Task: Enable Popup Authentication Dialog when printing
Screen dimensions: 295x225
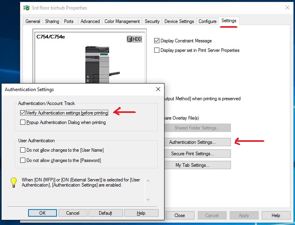Action: tap(23, 122)
